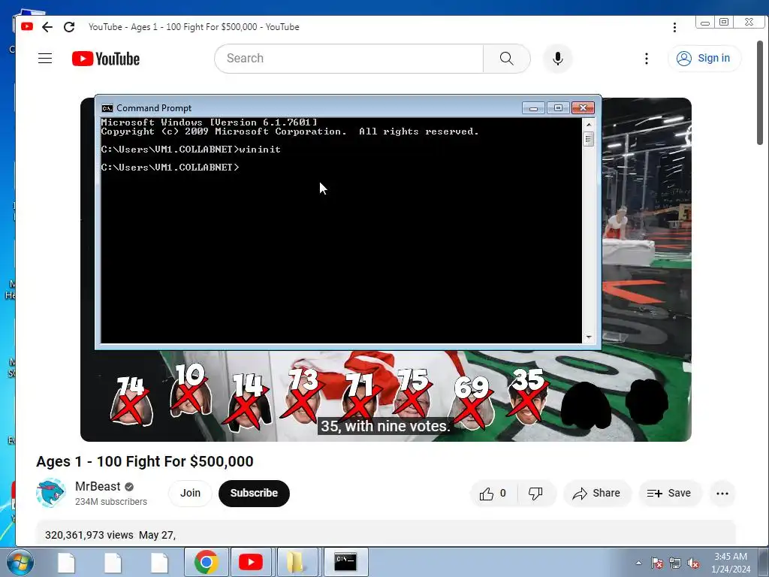This screenshot has width=769, height=577.
Task: Click the first blank document taskbar icon
Action: click(x=66, y=563)
